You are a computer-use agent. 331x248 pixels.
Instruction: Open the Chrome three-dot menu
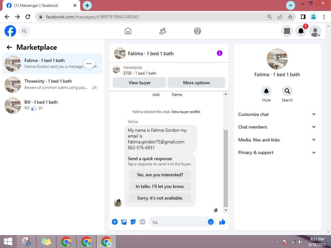[x=324, y=17]
